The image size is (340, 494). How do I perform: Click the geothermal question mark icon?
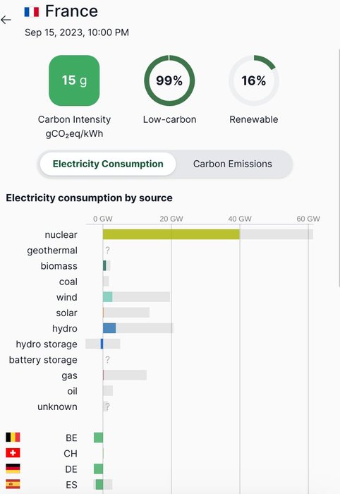pyautogui.click(x=107, y=250)
